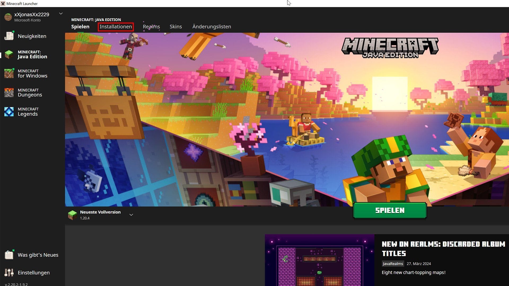Select the Neueste Vollversion installation label
This screenshot has width=509, height=286.
(100, 212)
